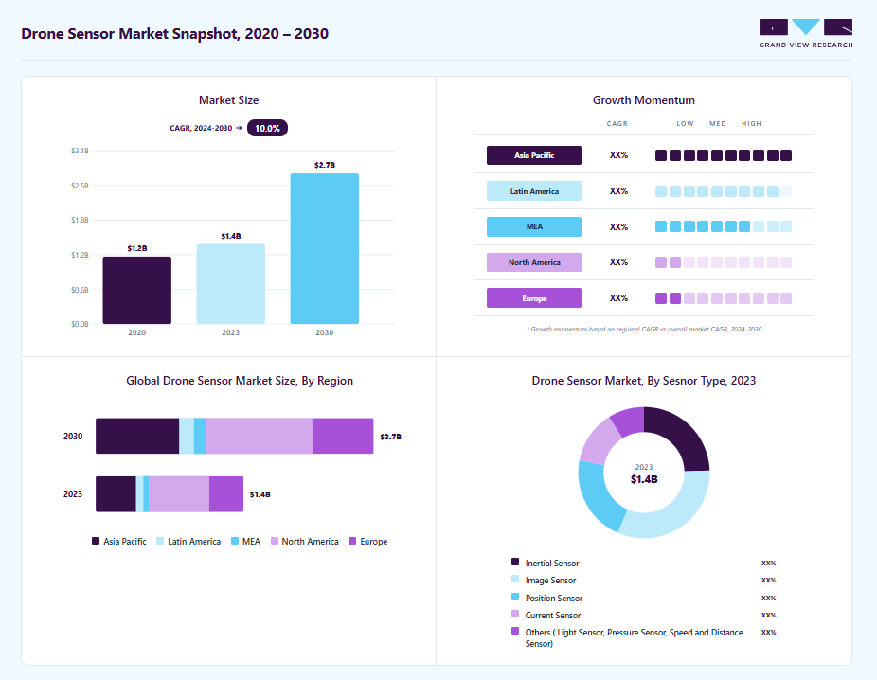Select the North America region label
The height and width of the screenshot is (680, 877).
[533, 262]
